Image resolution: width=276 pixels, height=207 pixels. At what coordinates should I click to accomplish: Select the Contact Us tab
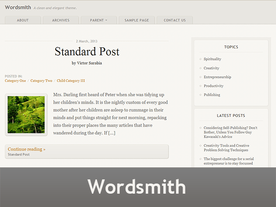pyautogui.click(x=175, y=20)
